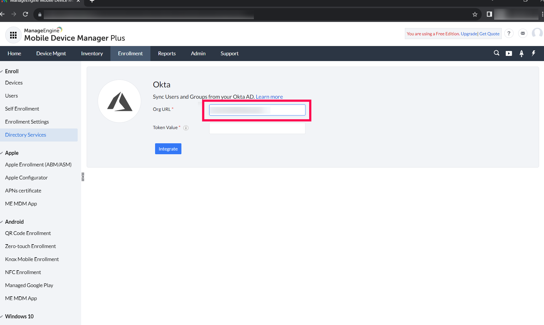The height and width of the screenshot is (325, 544).
Task: Click the Upgrade link
Action: (x=469, y=34)
